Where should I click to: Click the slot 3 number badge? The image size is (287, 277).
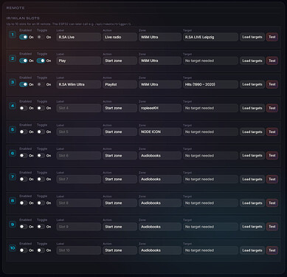[x=13, y=82]
